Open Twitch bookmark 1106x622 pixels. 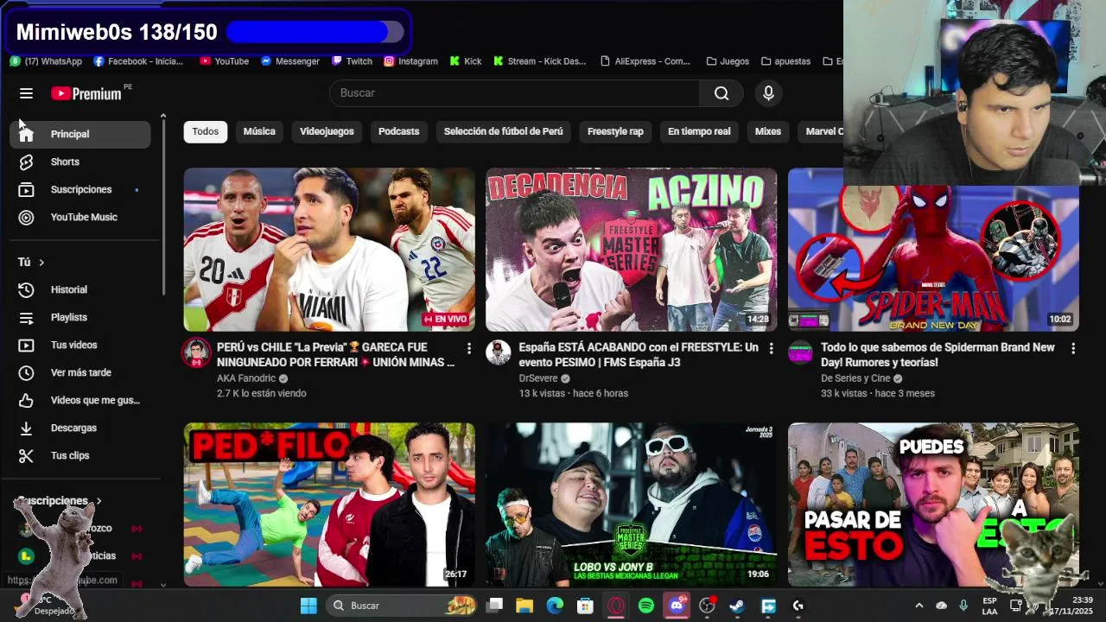coord(352,61)
